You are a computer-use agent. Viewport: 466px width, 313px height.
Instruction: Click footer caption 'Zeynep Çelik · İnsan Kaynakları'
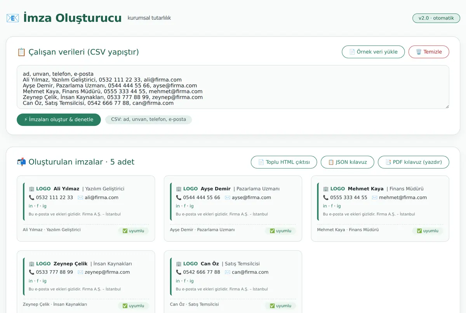coord(55,304)
